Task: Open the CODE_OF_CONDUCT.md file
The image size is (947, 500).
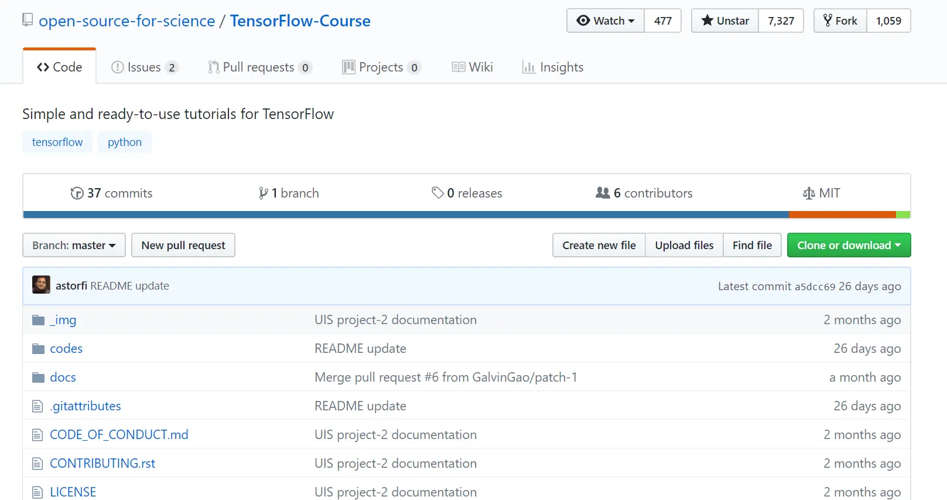Action: (x=119, y=435)
